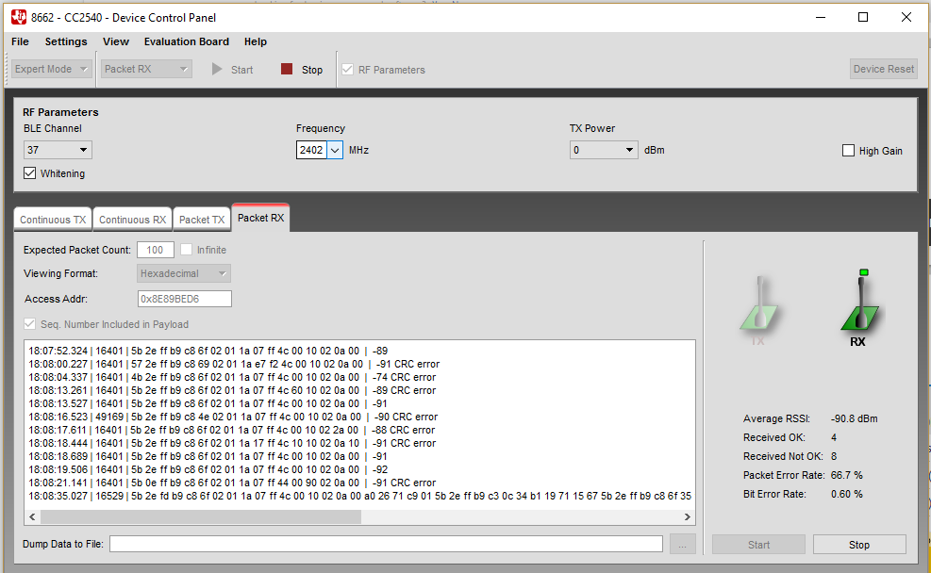Open the Evaluation Board menu
This screenshot has height=573, width=931.
tap(187, 41)
